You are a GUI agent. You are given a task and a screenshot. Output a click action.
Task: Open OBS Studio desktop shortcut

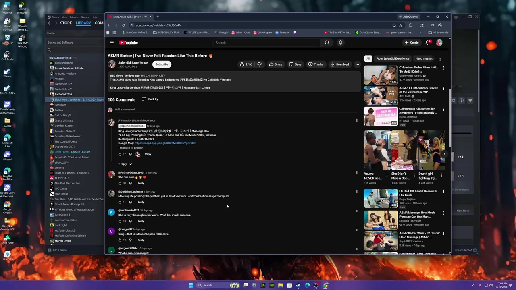click(x=7, y=55)
